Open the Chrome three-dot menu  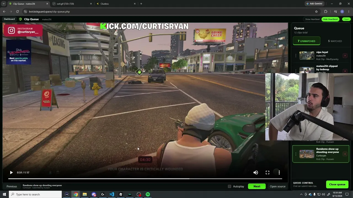coord(349,12)
